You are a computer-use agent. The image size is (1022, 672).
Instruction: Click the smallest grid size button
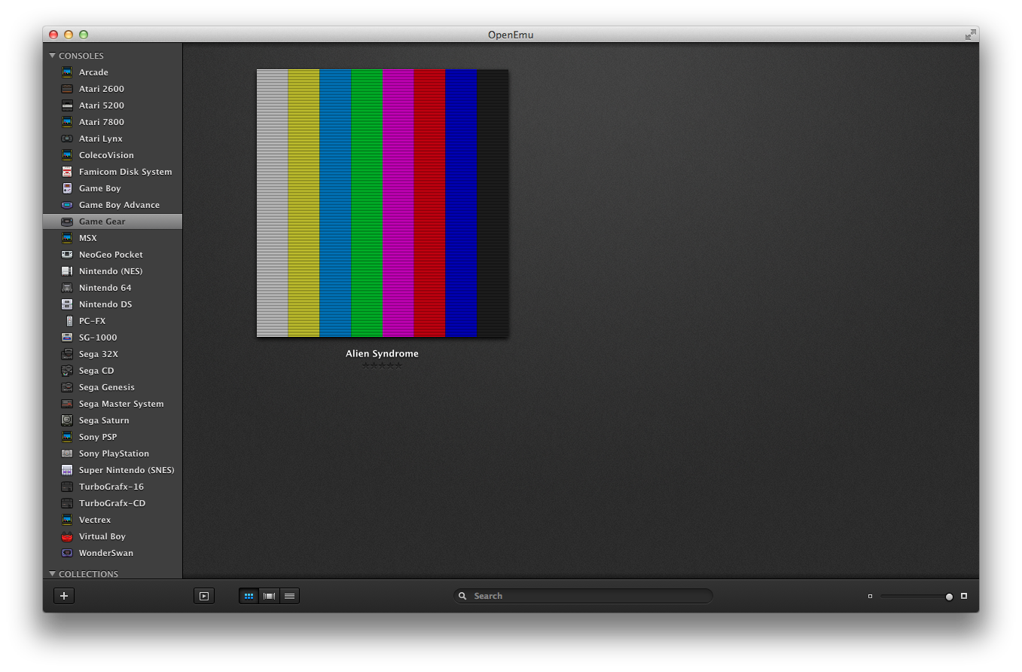tap(870, 596)
